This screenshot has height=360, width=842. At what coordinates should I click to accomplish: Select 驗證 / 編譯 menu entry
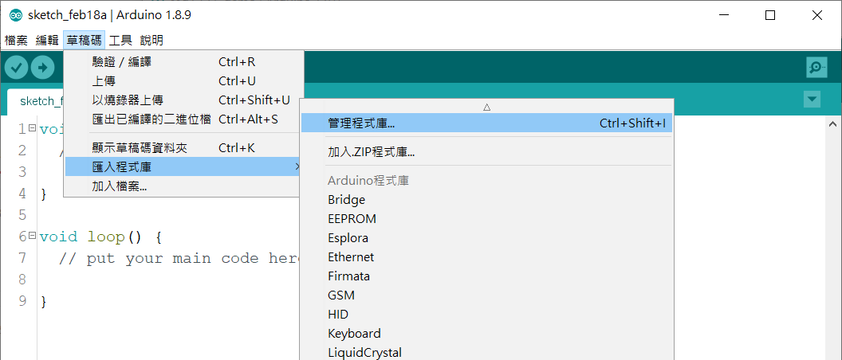(183, 61)
